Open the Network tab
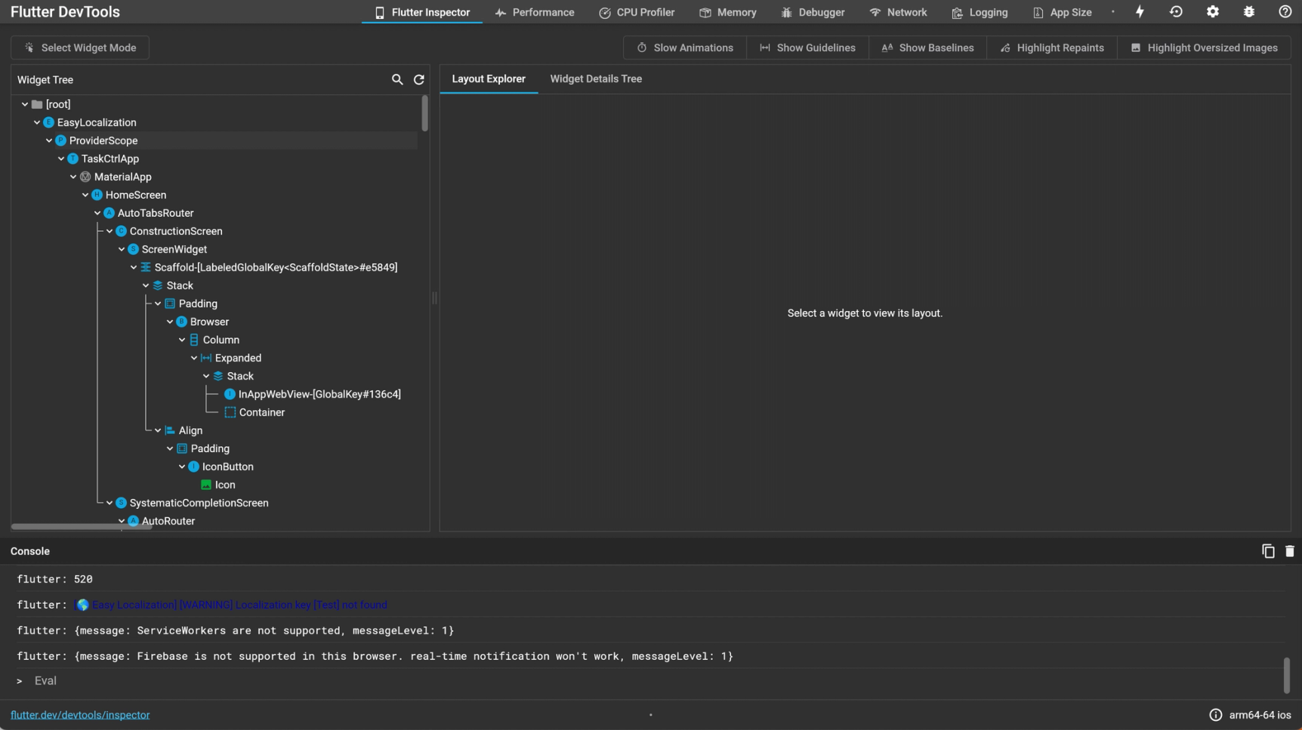 898,12
